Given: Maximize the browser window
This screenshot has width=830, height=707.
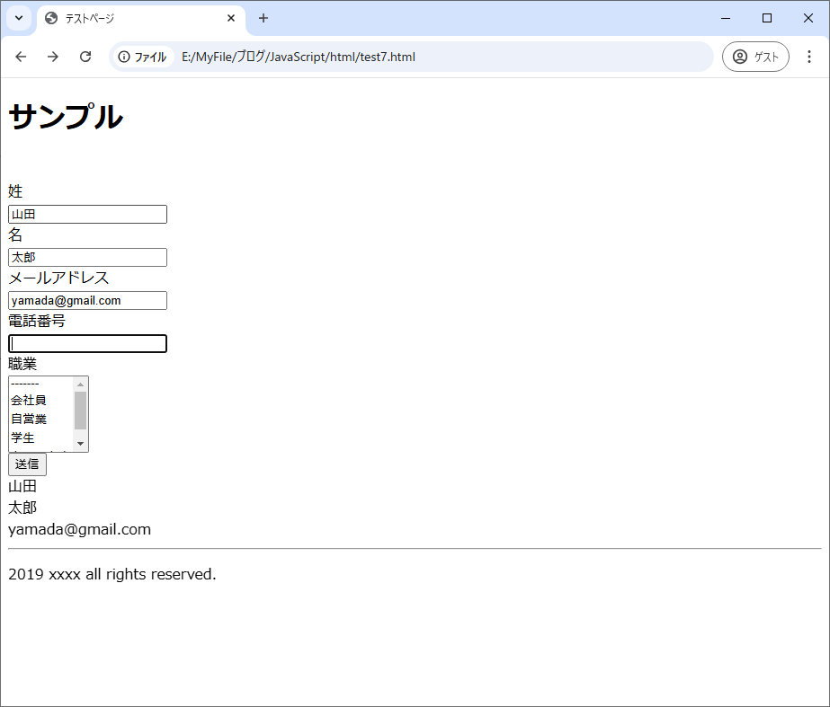Looking at the screenshot, I should coord(766,18).
